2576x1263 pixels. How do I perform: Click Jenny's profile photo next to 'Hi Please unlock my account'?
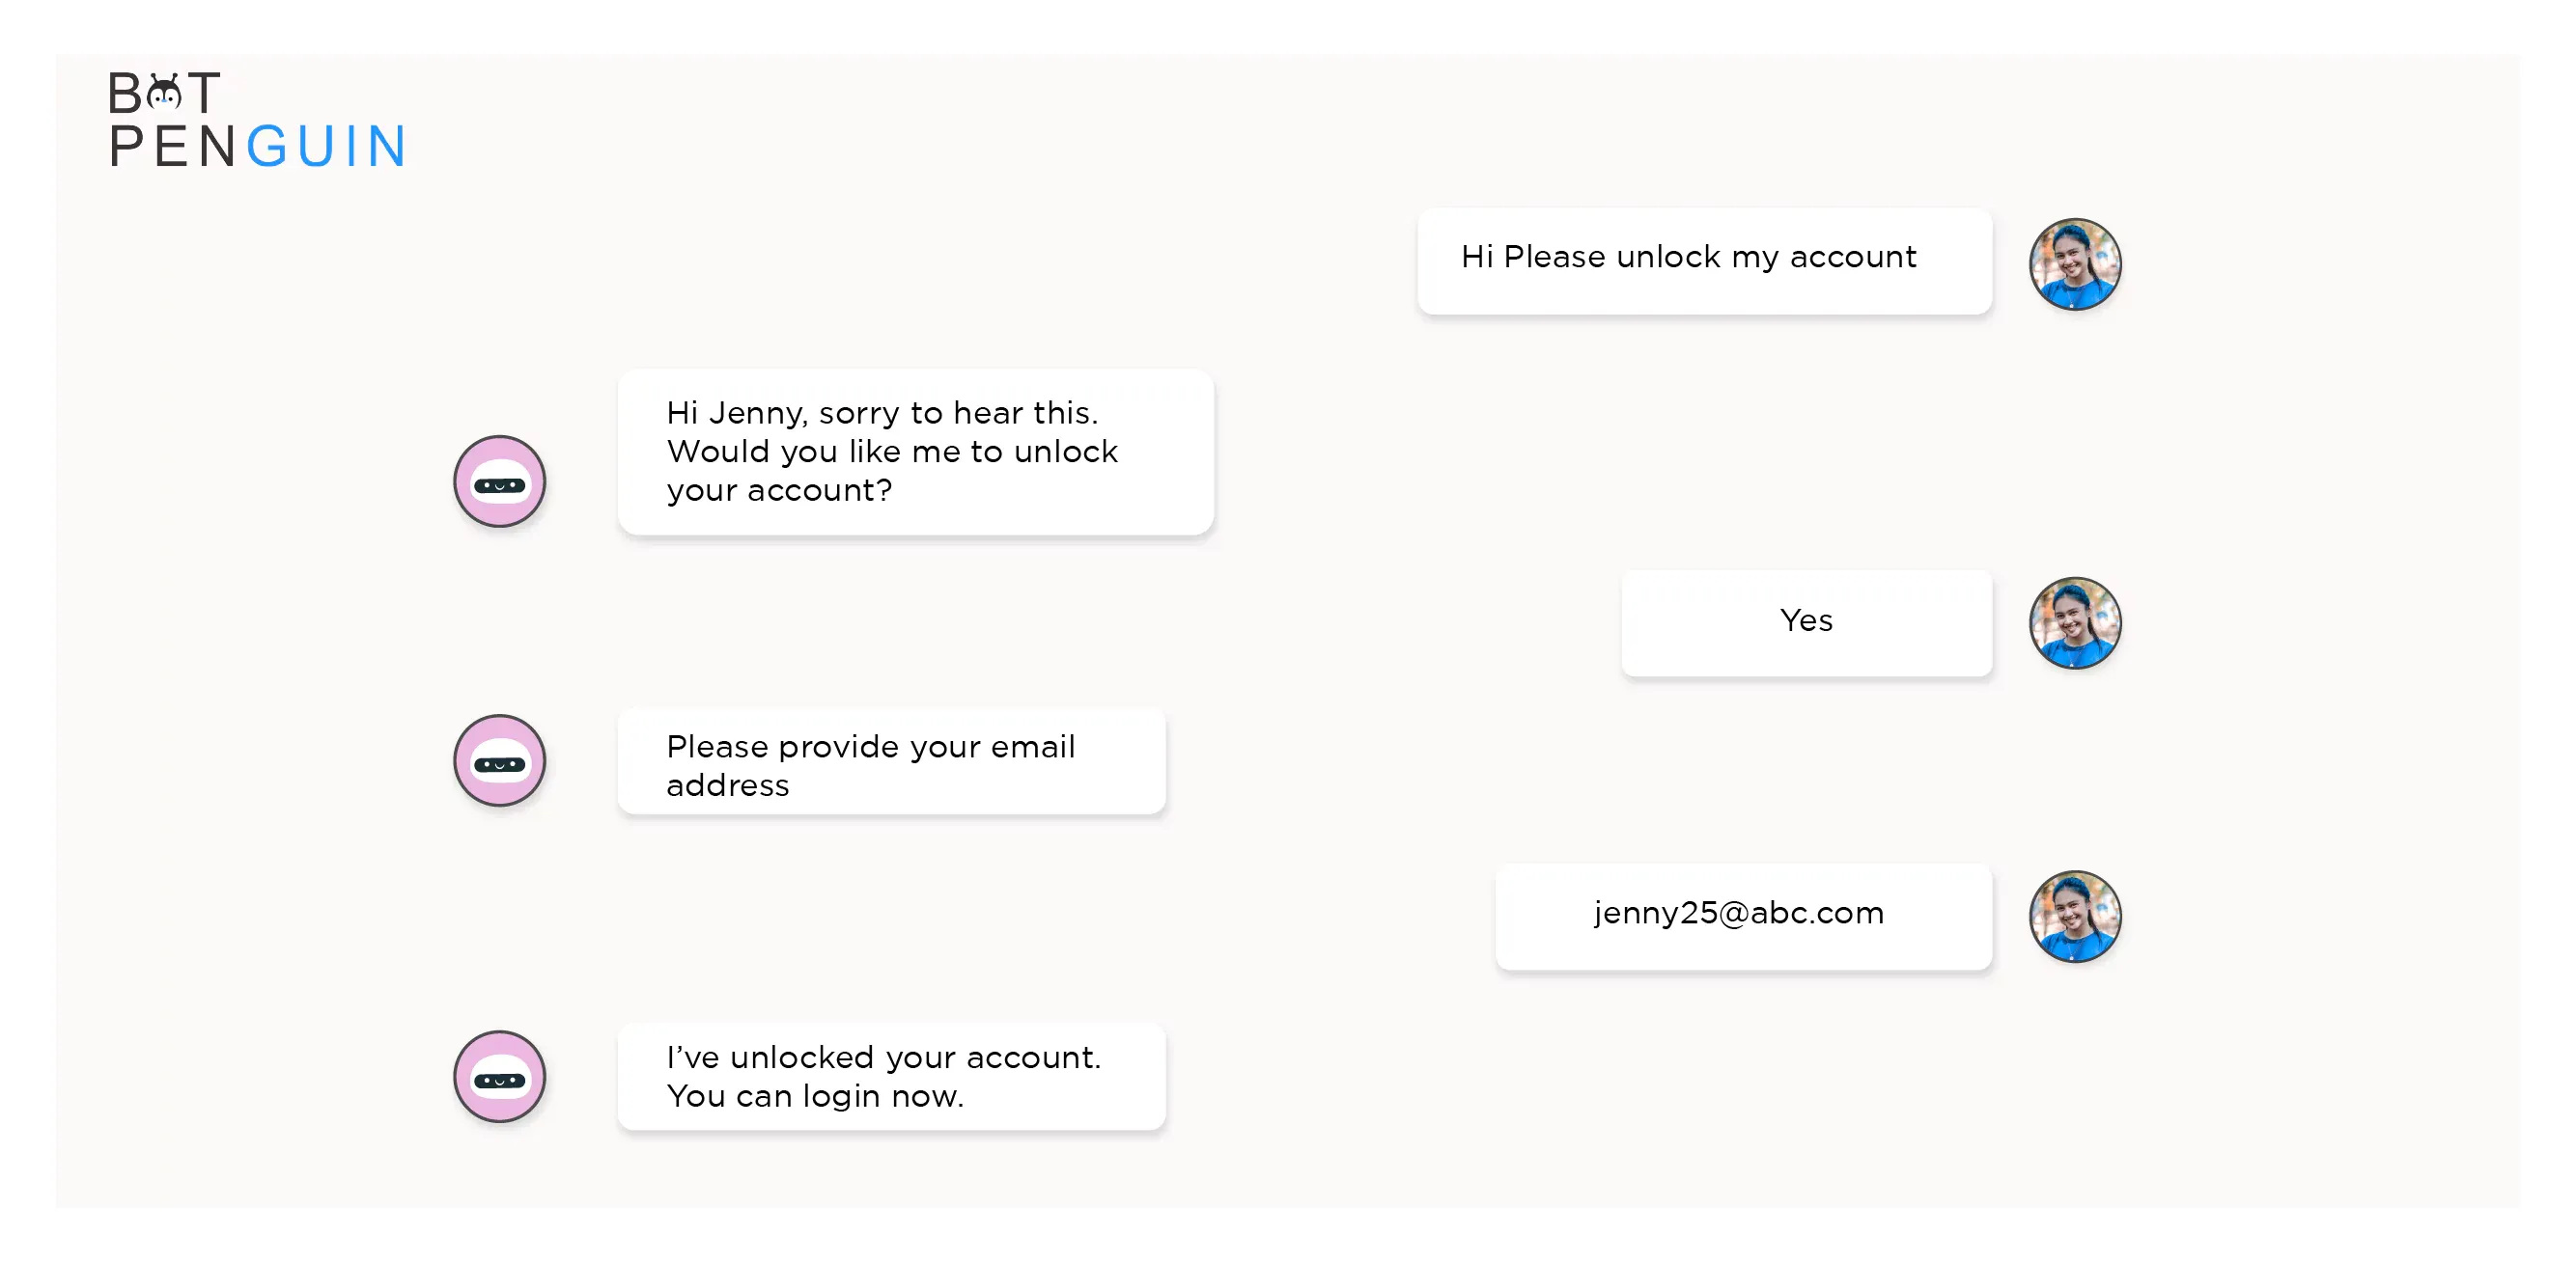(2075, 264)
